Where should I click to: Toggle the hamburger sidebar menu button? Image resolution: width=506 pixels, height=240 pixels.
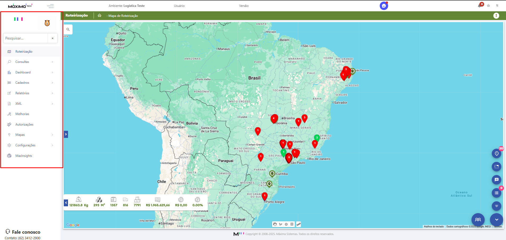pos(50,6)
